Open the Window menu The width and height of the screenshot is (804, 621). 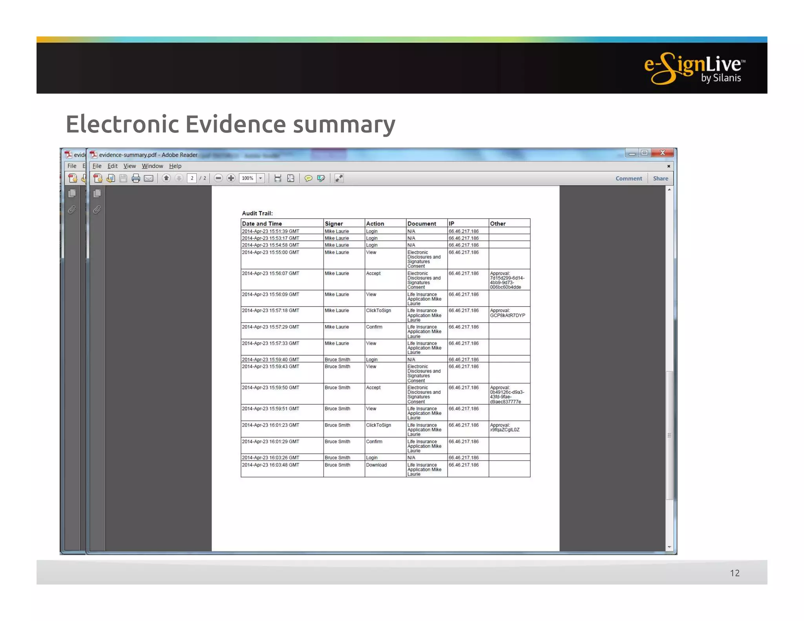[x=152, y=166]
